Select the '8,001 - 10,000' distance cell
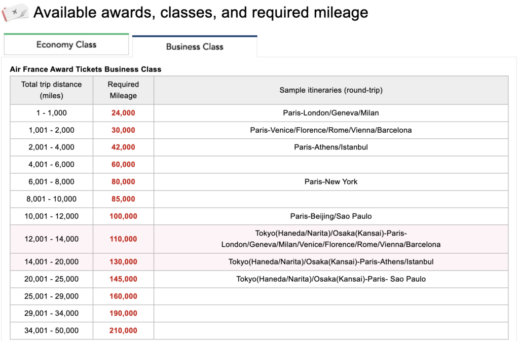Screen dimensions: 519x341 [51, 199]
